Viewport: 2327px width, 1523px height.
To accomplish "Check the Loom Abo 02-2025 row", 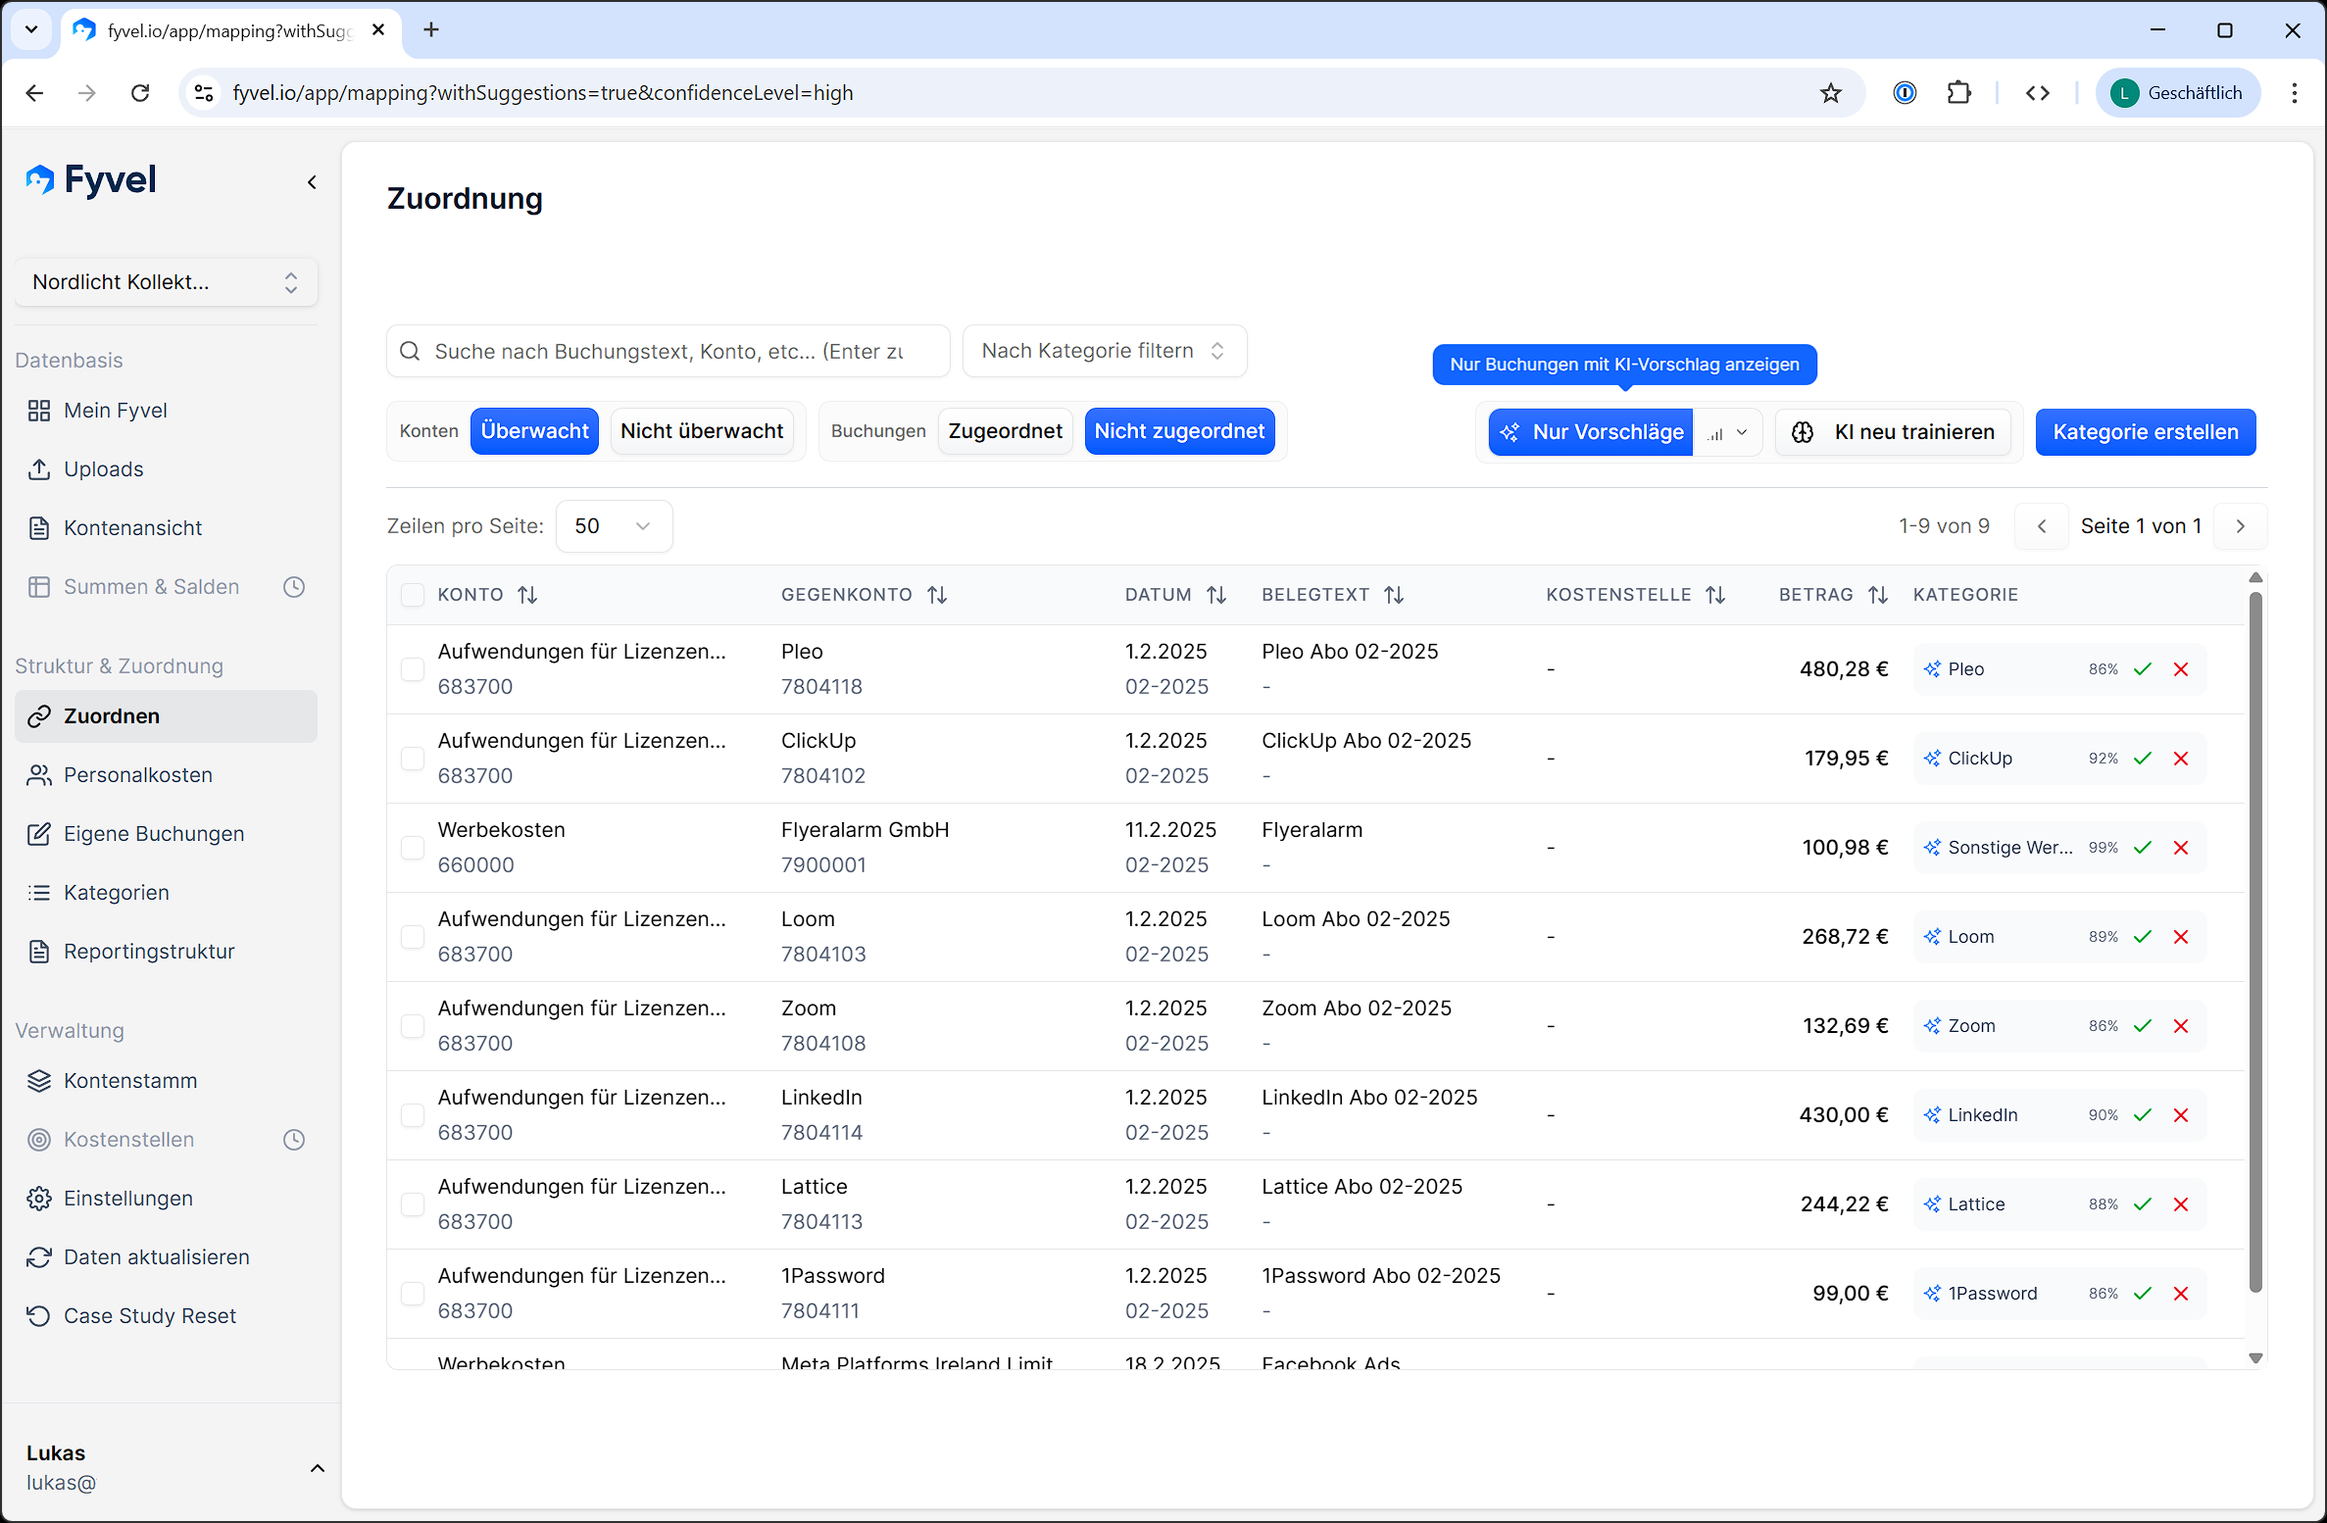I will [x=413, y=937].
